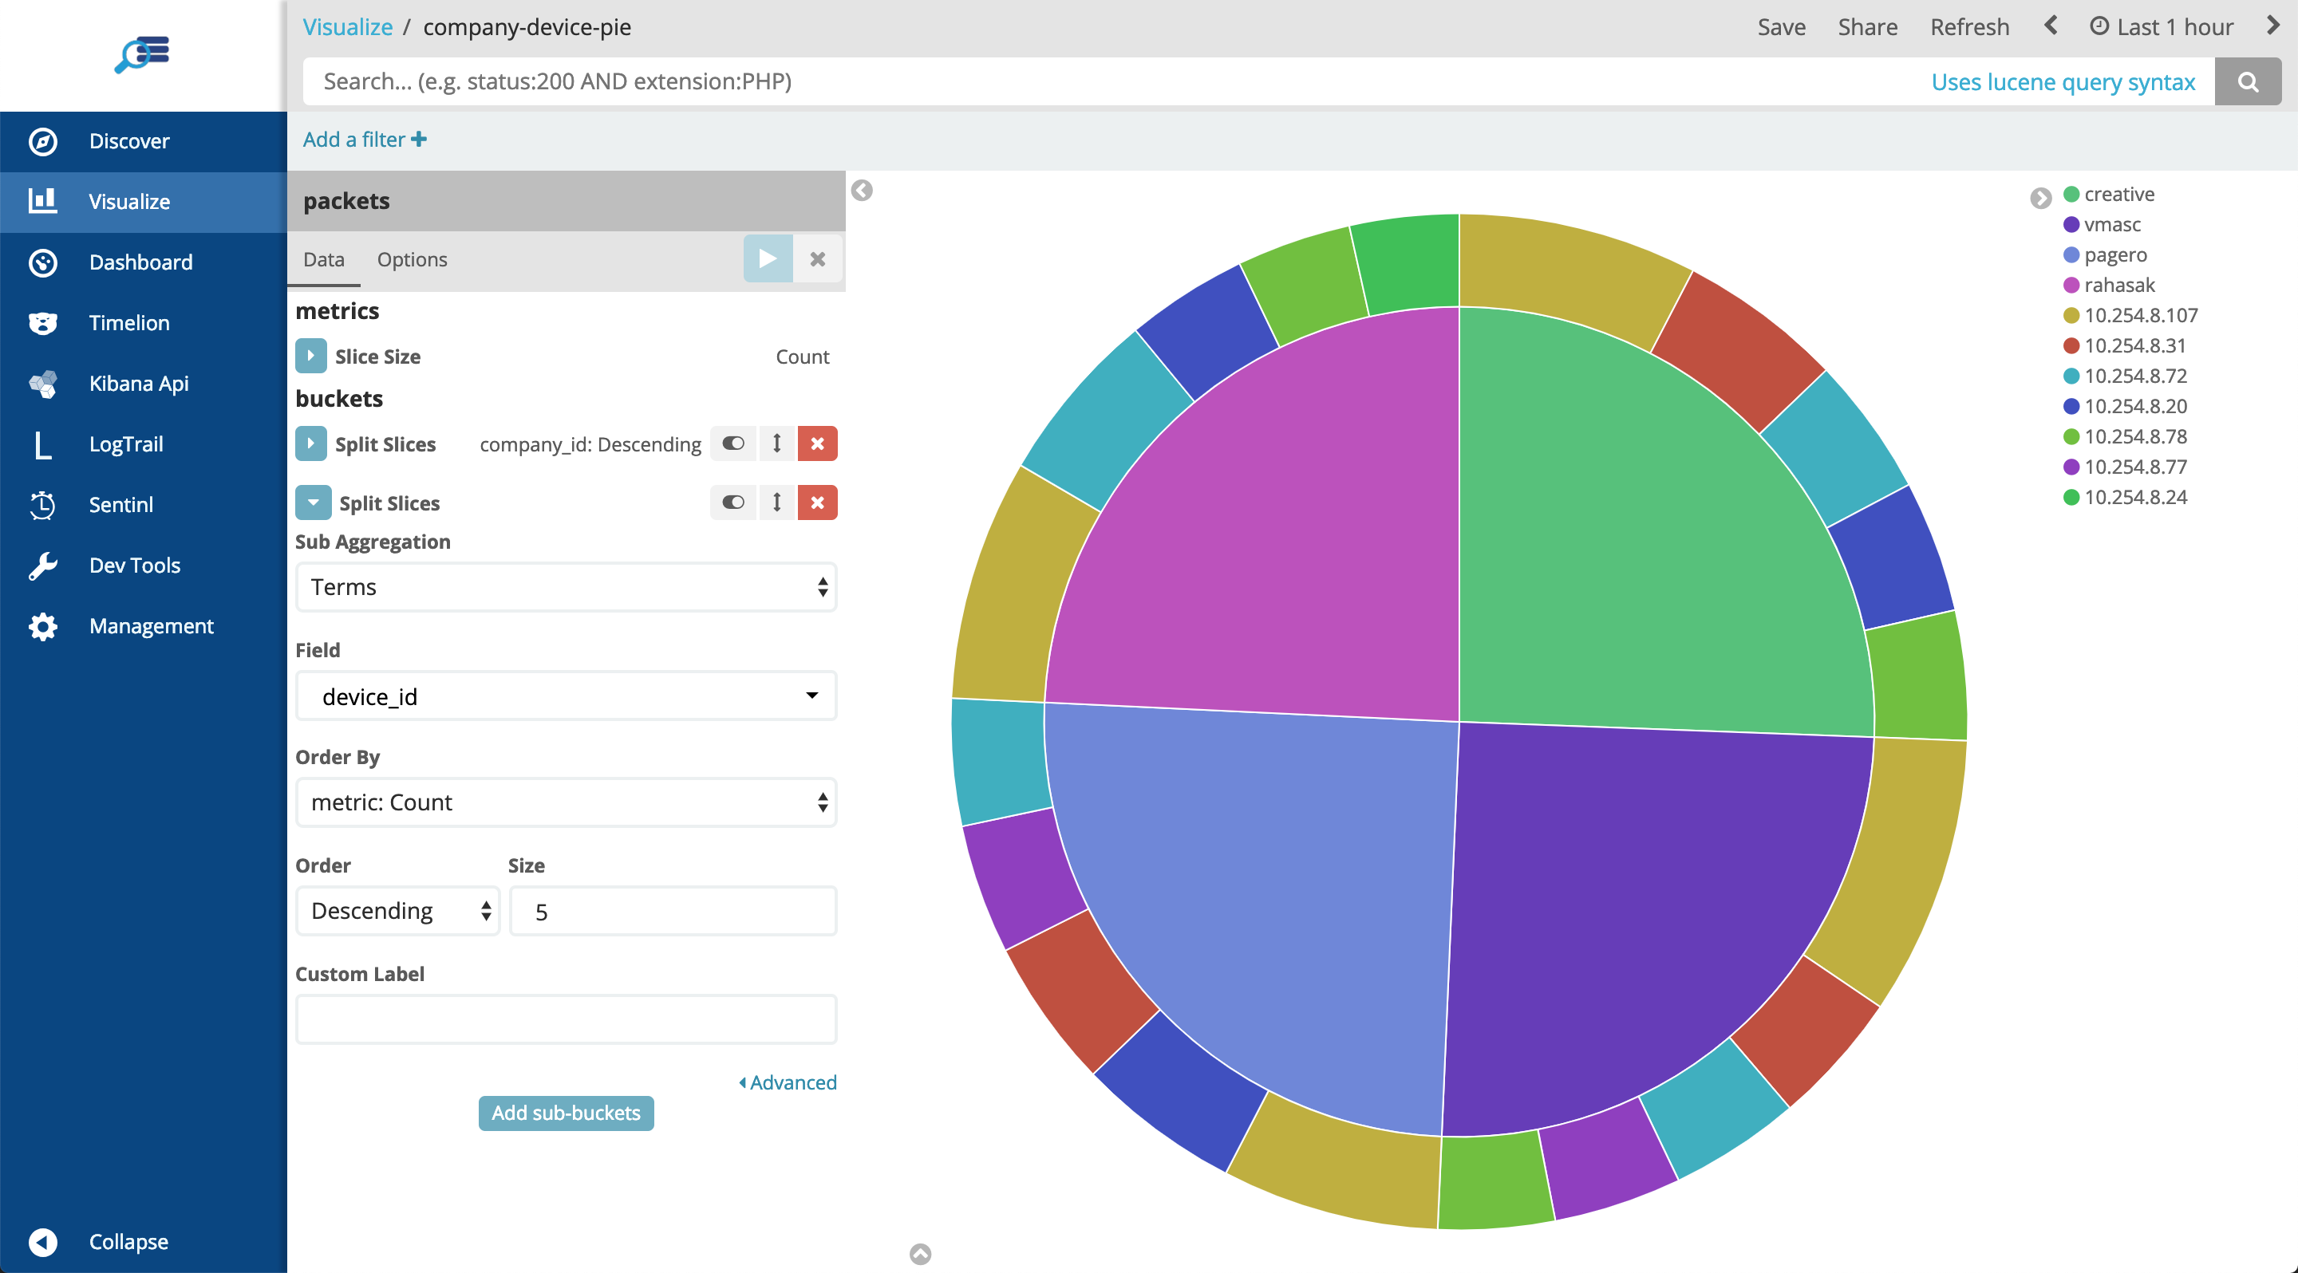Collapse the legend with arrow toggle
Image resolution: width=2298 pixels, height=1273 pixels.
pos(2040,198)
